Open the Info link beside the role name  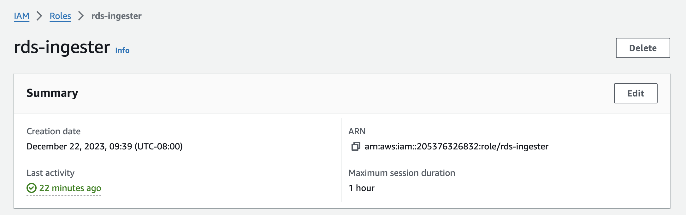[x=122, y=50]
